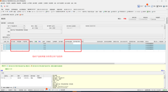Open the 流转 dropdown in toolbar
The width and height of the screenshot is (168, 92).
pyautogui.click(x=97, y=11)
